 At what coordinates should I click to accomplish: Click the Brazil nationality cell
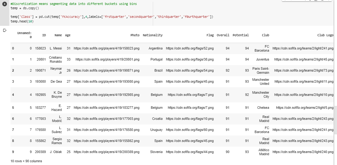pos(158,70)
